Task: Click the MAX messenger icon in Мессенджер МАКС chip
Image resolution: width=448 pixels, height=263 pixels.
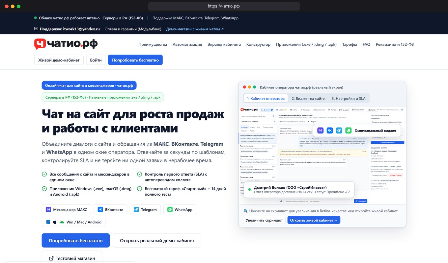Action: pyautogui.click(x=48, y=209)
